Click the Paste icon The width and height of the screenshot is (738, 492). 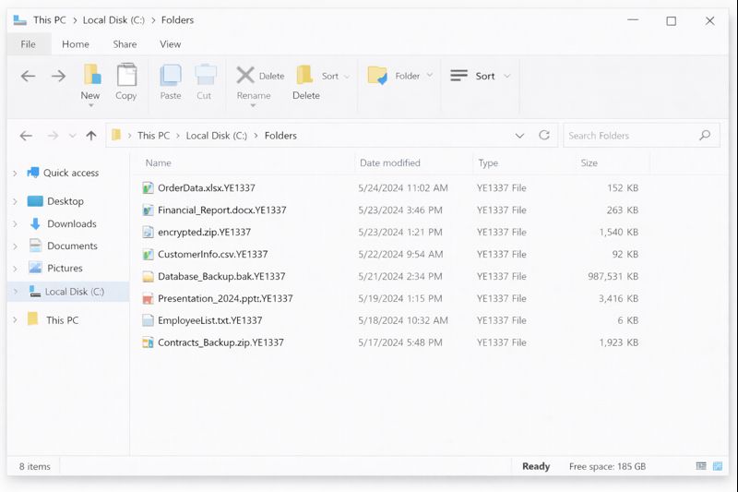tap(171, 75)
